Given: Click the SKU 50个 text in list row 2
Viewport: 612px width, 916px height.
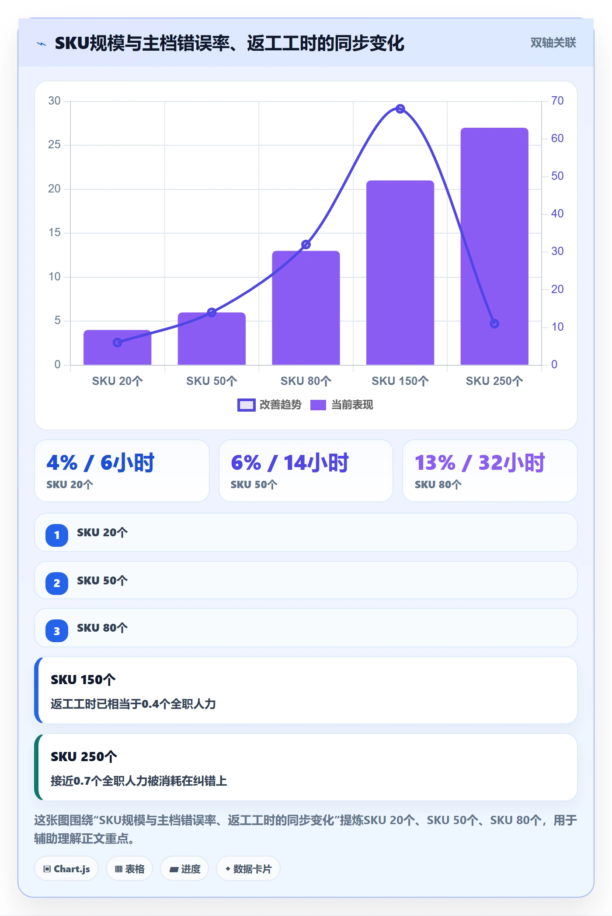Looking at the screenshot, I should coord(102,581).
